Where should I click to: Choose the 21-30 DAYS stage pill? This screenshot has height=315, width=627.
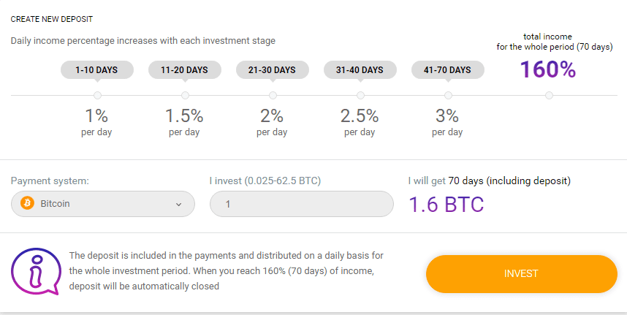coord(272,70)
